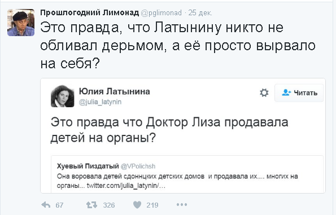Click the like count 219

point(152,205)
